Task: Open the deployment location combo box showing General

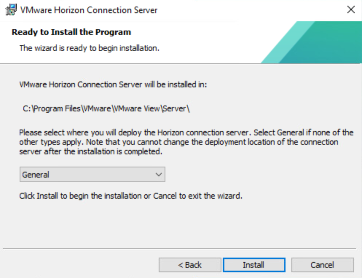Action: click(x=92, y=175)
